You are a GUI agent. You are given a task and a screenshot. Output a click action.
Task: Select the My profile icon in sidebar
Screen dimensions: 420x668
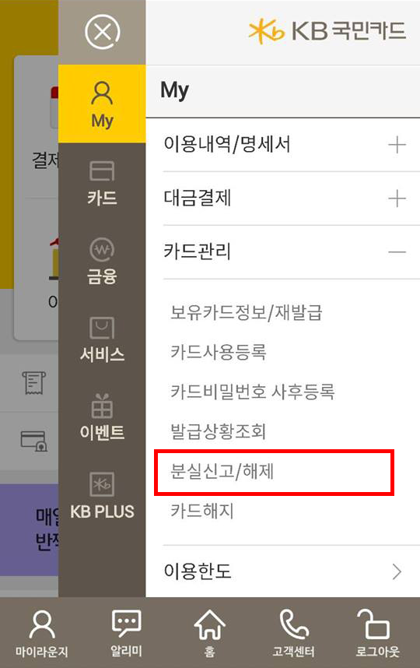coord(102,93)
